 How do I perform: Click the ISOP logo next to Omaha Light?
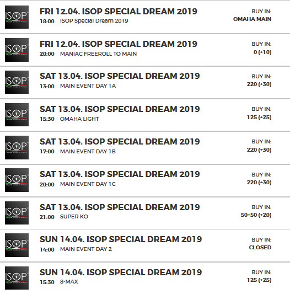point(17,115)
